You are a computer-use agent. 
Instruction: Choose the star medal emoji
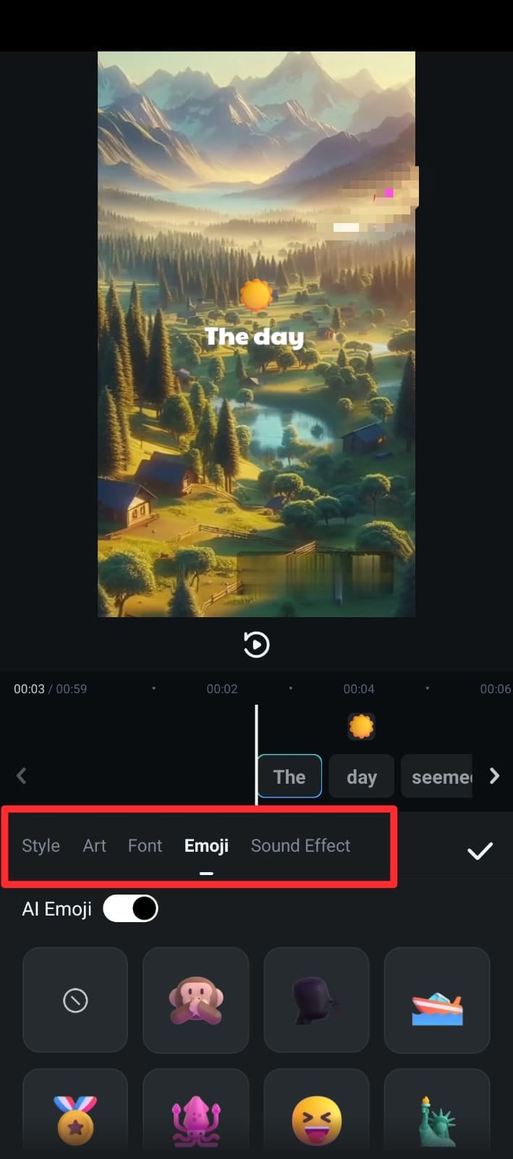point(75,1116)
